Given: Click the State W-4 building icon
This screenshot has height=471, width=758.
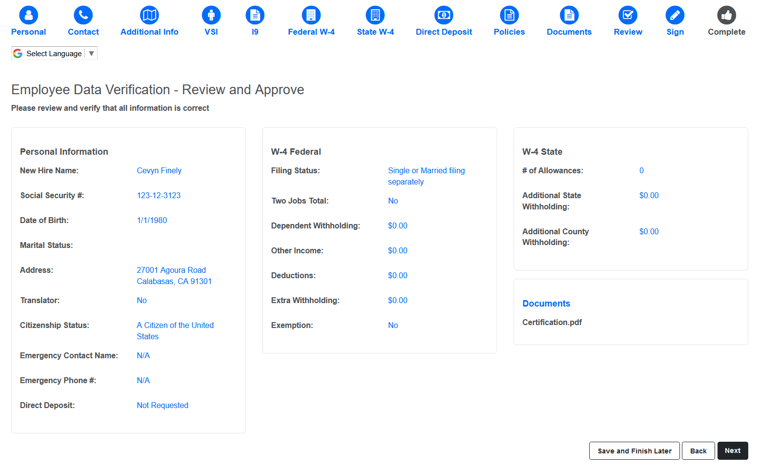Looking at the screenshot, I should point(375,15).
